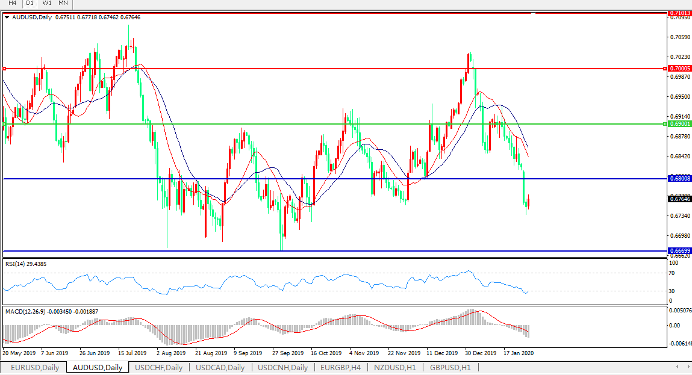Viewport: 692px width, 375px height.
Task: Switch to EURGBP,H4 chart tab
Action: click(340, 367)
